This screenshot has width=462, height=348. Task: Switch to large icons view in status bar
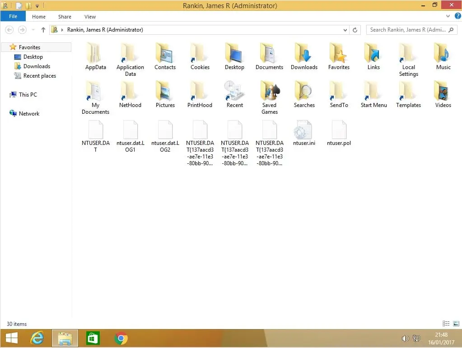click(456, 324)
